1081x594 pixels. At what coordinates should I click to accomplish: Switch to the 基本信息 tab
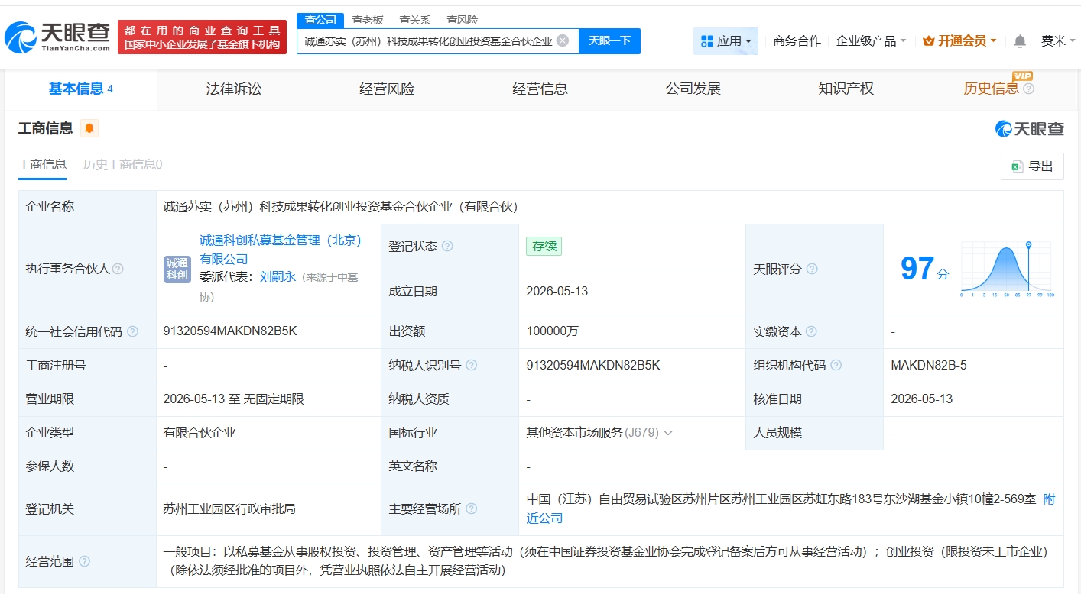coord(81,89)
